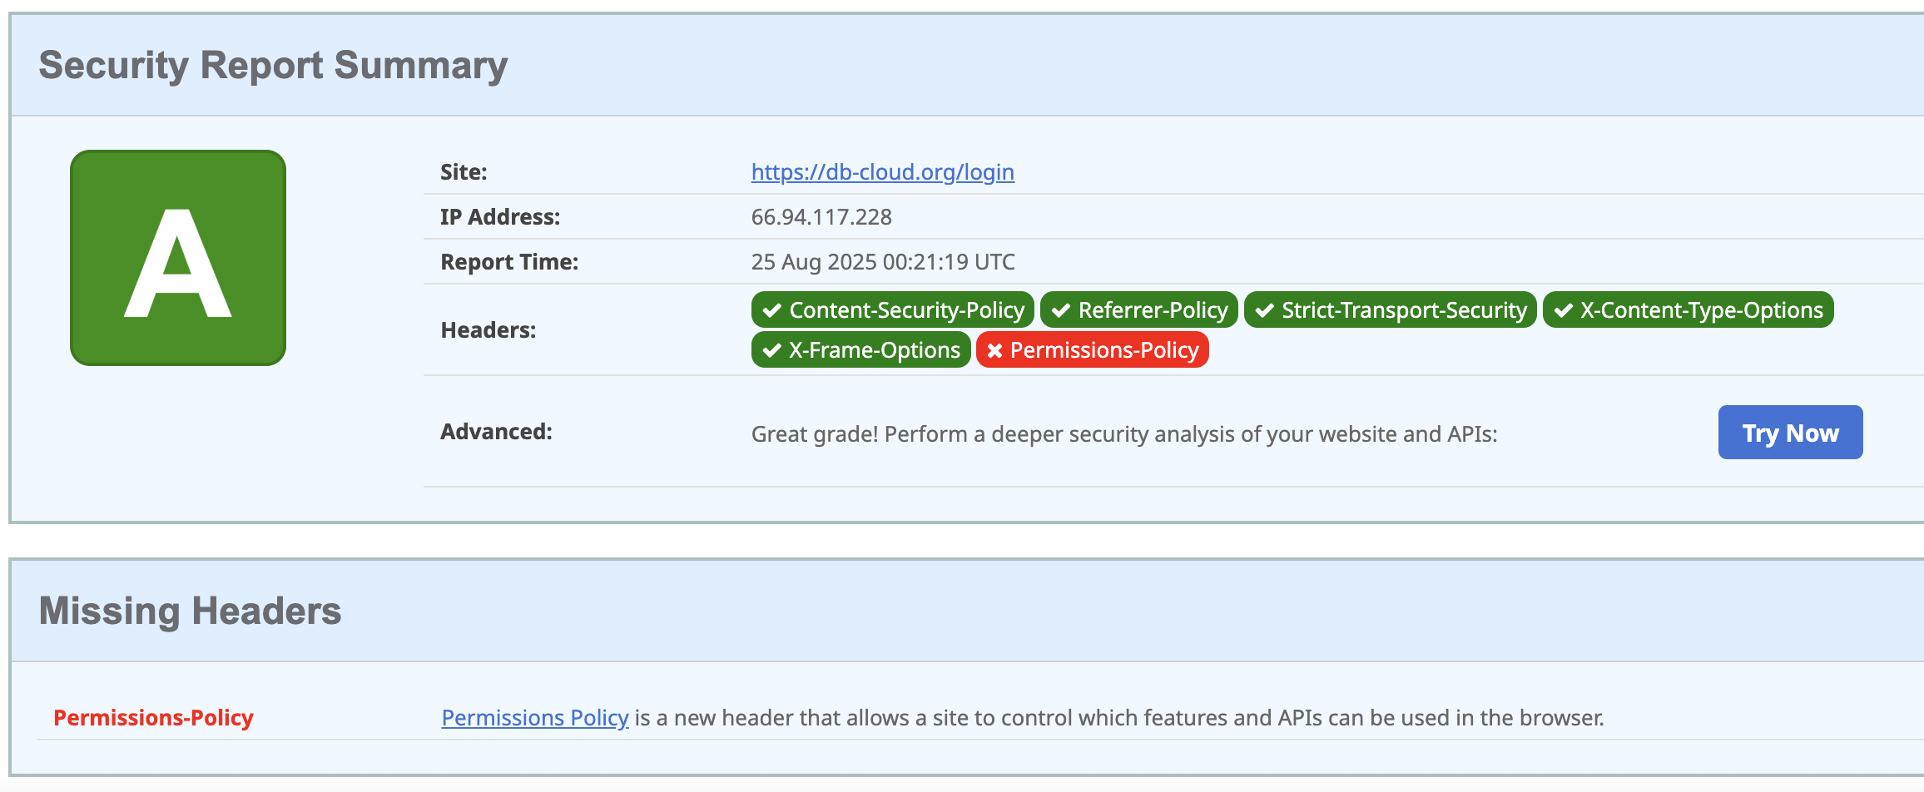
Task: Select the Strict-Transport-Security header badge
Action: [x=1390, y=310]
